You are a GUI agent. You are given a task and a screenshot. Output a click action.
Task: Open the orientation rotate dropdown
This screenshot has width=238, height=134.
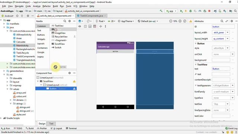[x=89, y=21]
